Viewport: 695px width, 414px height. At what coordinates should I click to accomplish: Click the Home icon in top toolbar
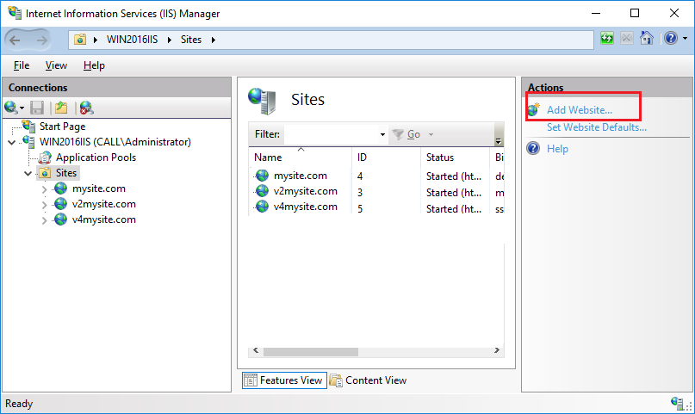(647, 39)
